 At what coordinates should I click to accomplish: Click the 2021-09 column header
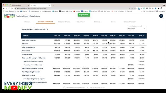point(57,36)
